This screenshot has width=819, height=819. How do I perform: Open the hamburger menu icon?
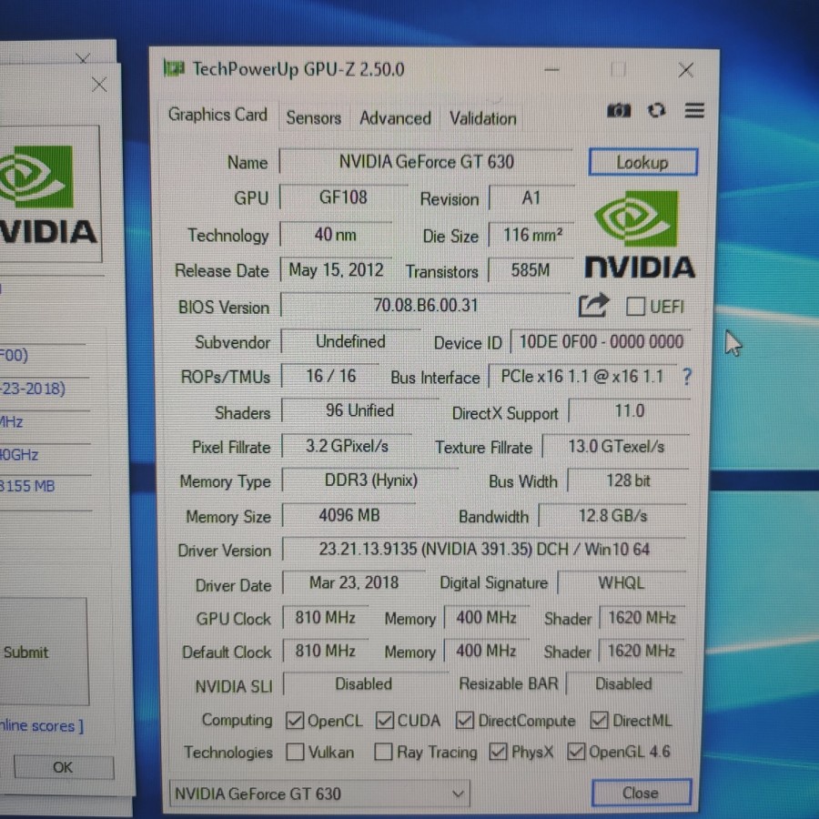click(x=694, y=111)
